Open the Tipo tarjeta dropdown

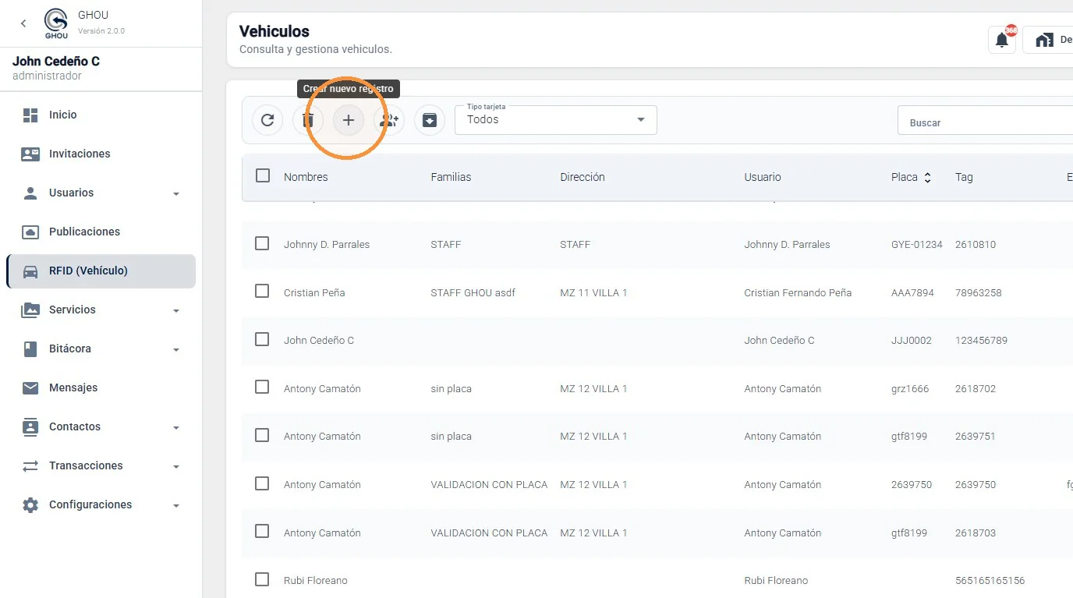coord(556,120)
